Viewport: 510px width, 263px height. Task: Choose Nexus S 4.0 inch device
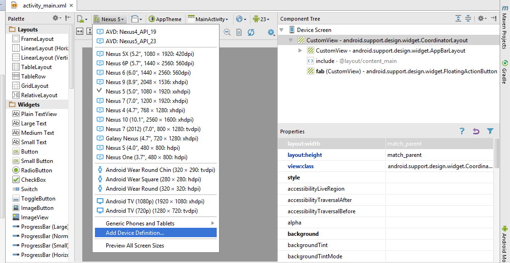(156, 148)
